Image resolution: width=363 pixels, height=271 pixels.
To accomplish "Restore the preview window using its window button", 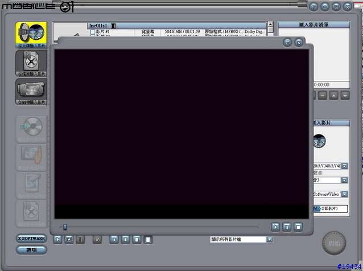I will pos(287,43).
